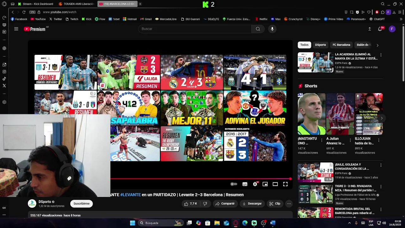Open options for A Julian Alvarez short
The image size is (405, 228).
[x=350, y=140]
